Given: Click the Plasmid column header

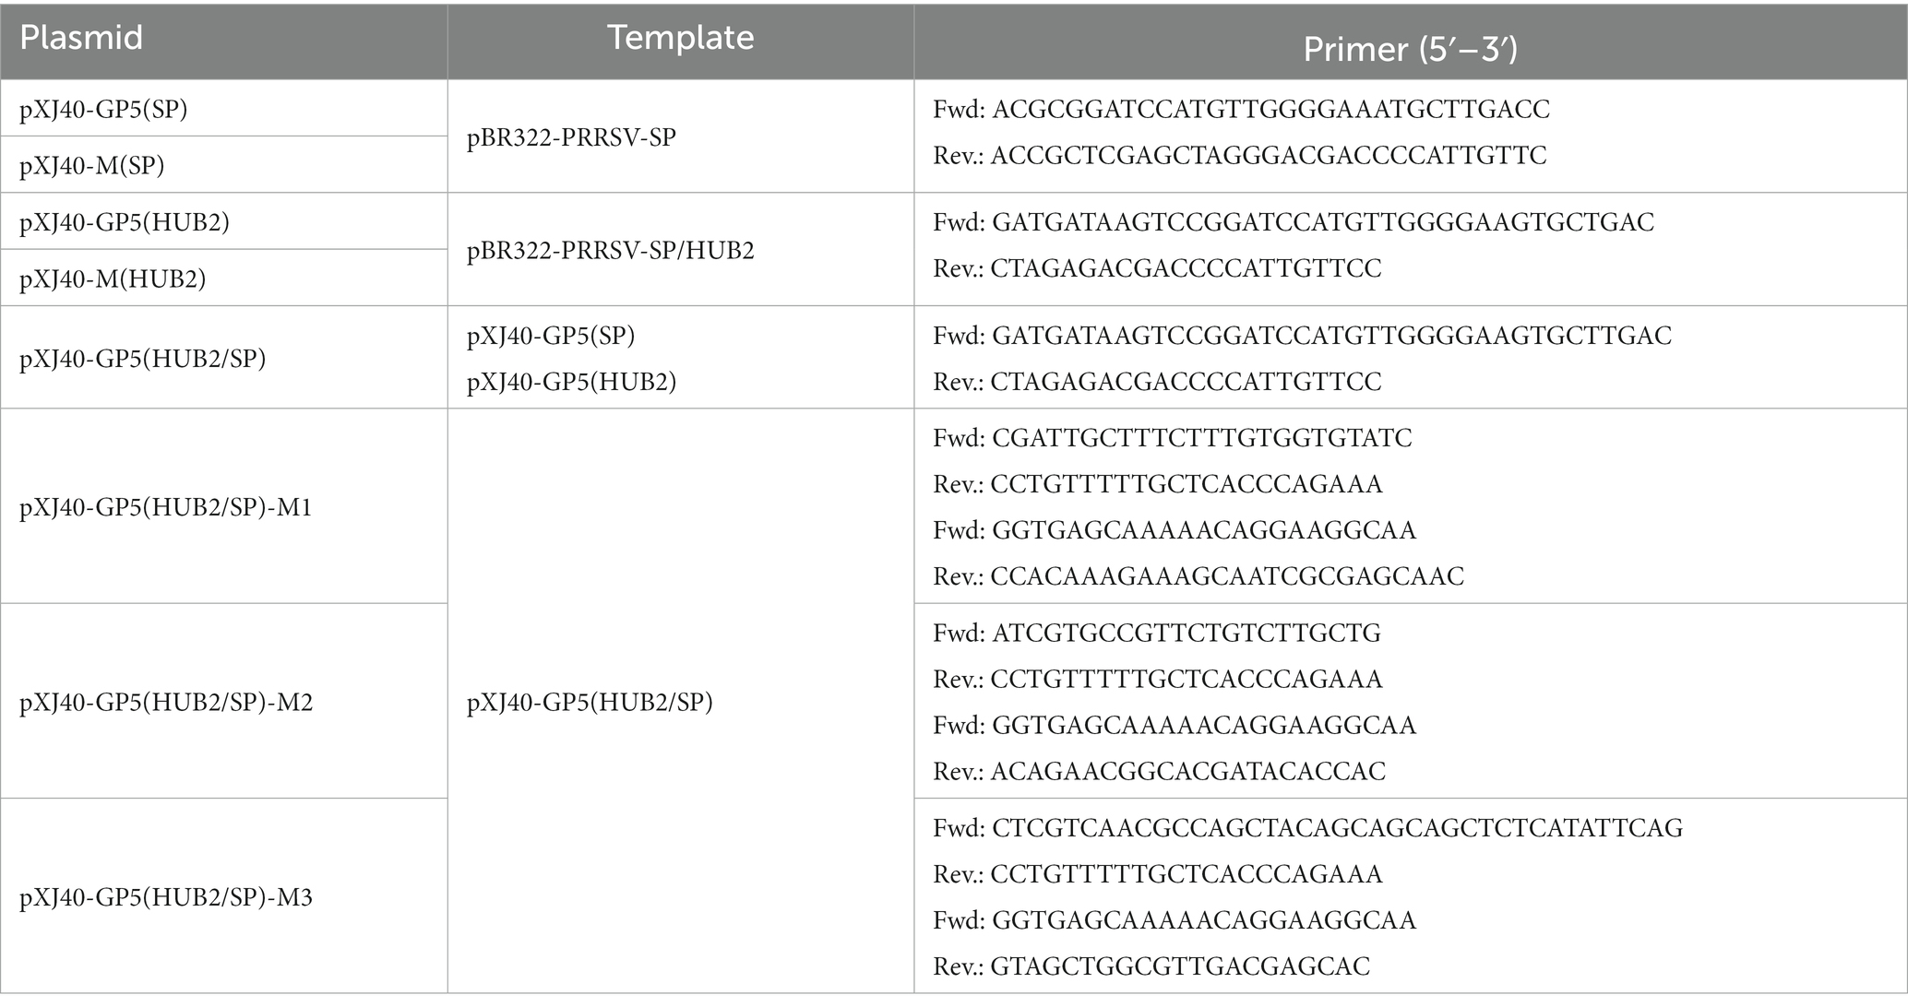Looking at the screenshot, I should [81, 38].
